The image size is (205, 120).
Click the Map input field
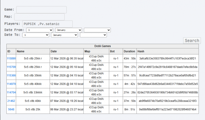click(x=39, y=17)
